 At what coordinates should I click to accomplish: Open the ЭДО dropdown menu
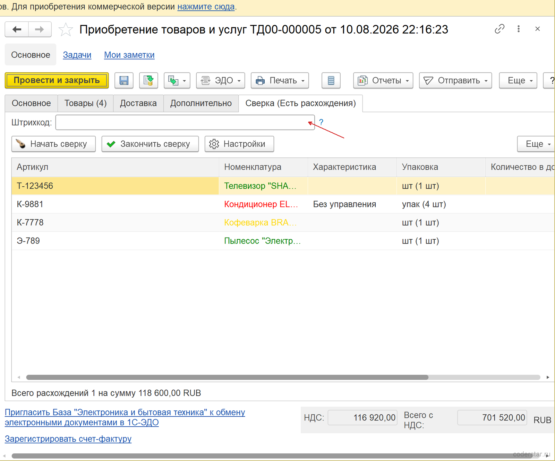tap(221, 80)
